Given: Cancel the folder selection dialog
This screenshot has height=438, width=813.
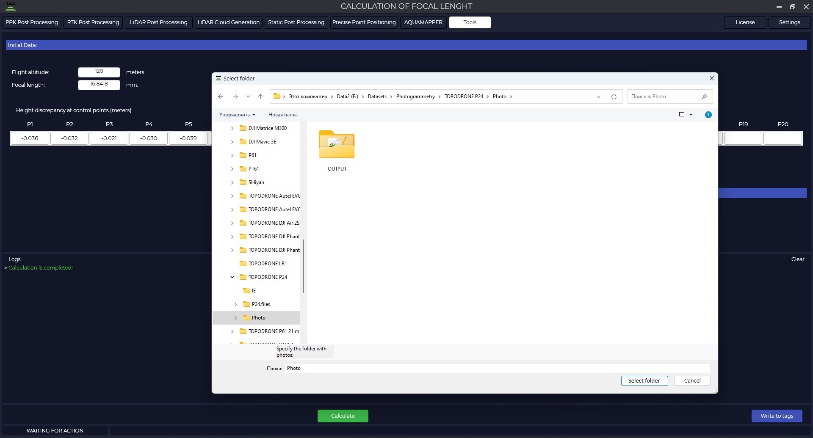Looking at the screenshot, I should pos(692,381).
